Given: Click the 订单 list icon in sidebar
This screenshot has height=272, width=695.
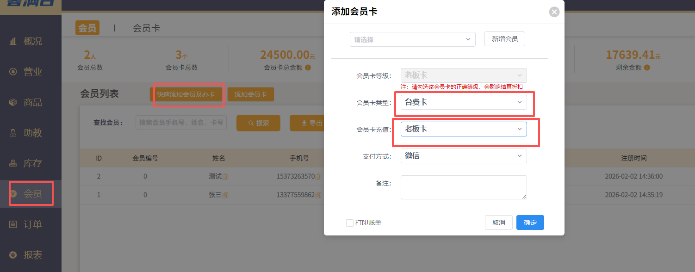Looking at the screenshot, I should tap(13, 224).
